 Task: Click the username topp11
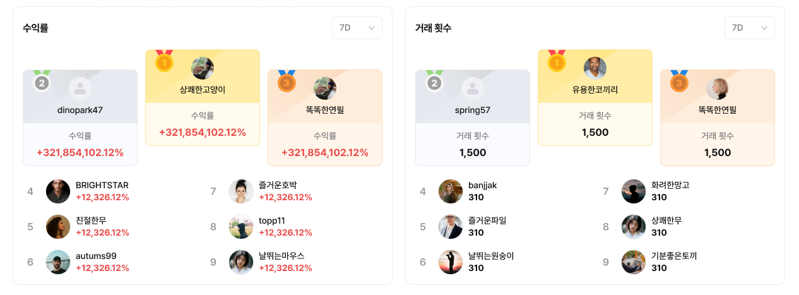pos(273,220)
